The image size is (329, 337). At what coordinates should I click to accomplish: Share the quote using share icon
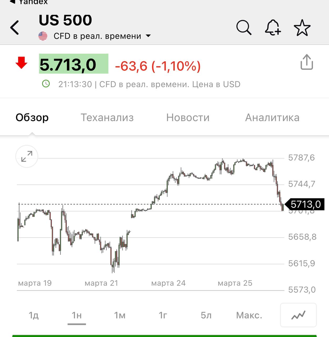pos(307,62)
